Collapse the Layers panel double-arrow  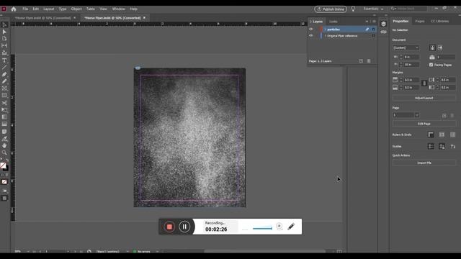pyautogui.click(x=367, y=22)
